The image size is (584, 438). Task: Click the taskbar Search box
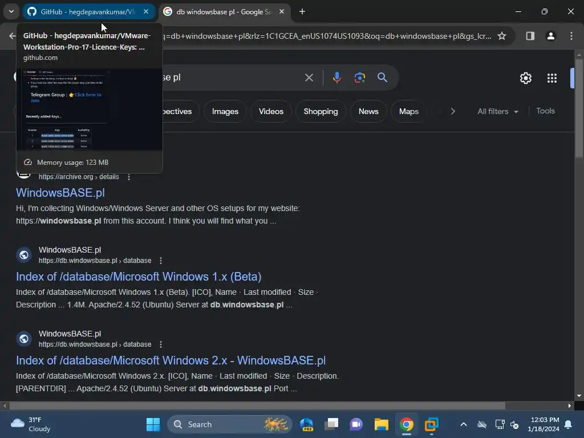pyautogui.click(x=230, y=424)
